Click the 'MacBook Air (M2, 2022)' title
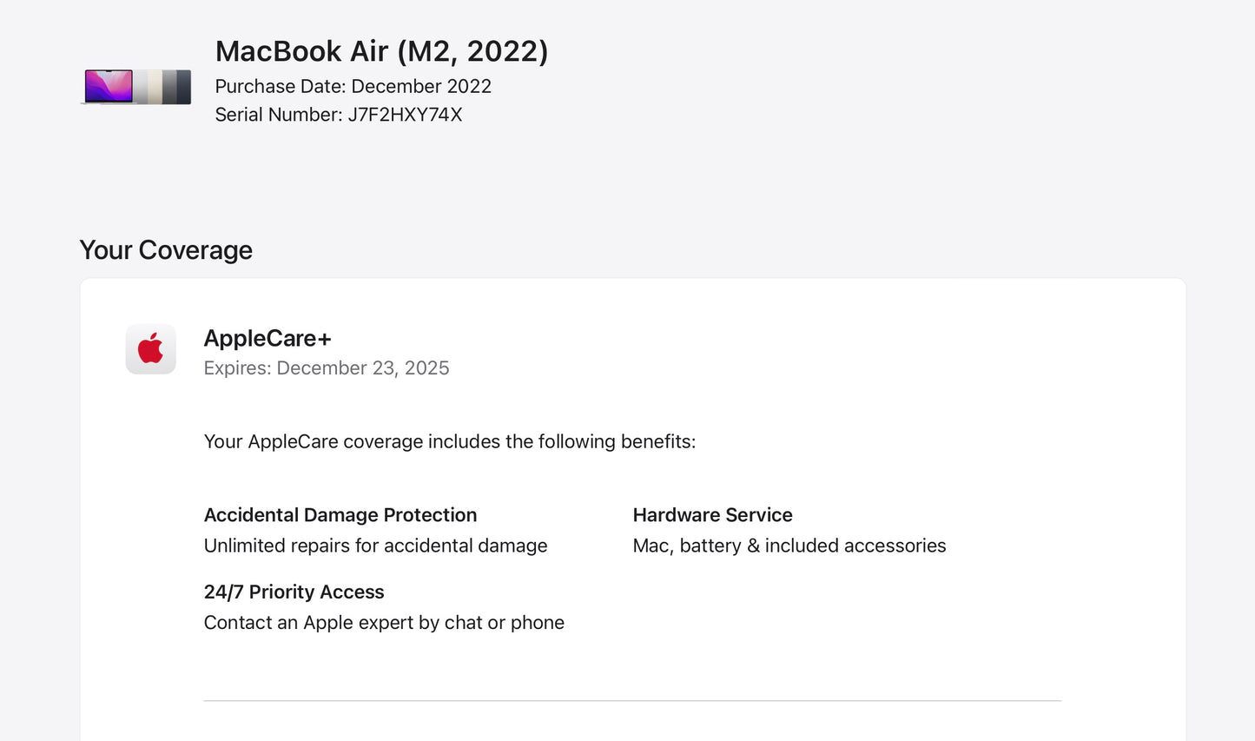Screen dimensions: 1255x741 coord(381,51)
